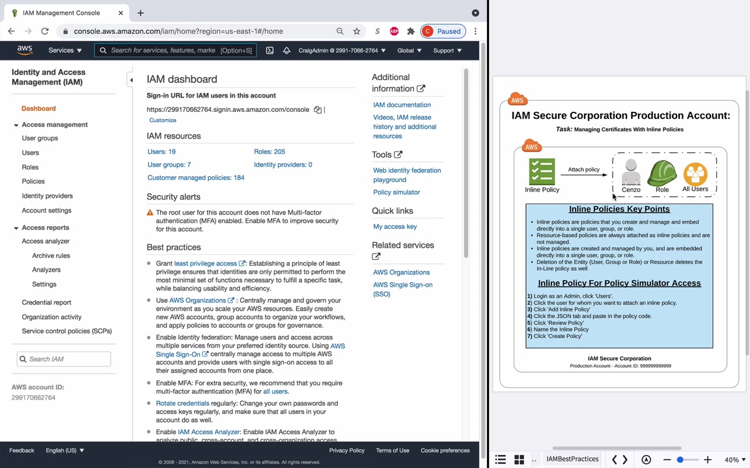
Task: Click the Roles: 205 link
Action: click(x=270, y=151)
